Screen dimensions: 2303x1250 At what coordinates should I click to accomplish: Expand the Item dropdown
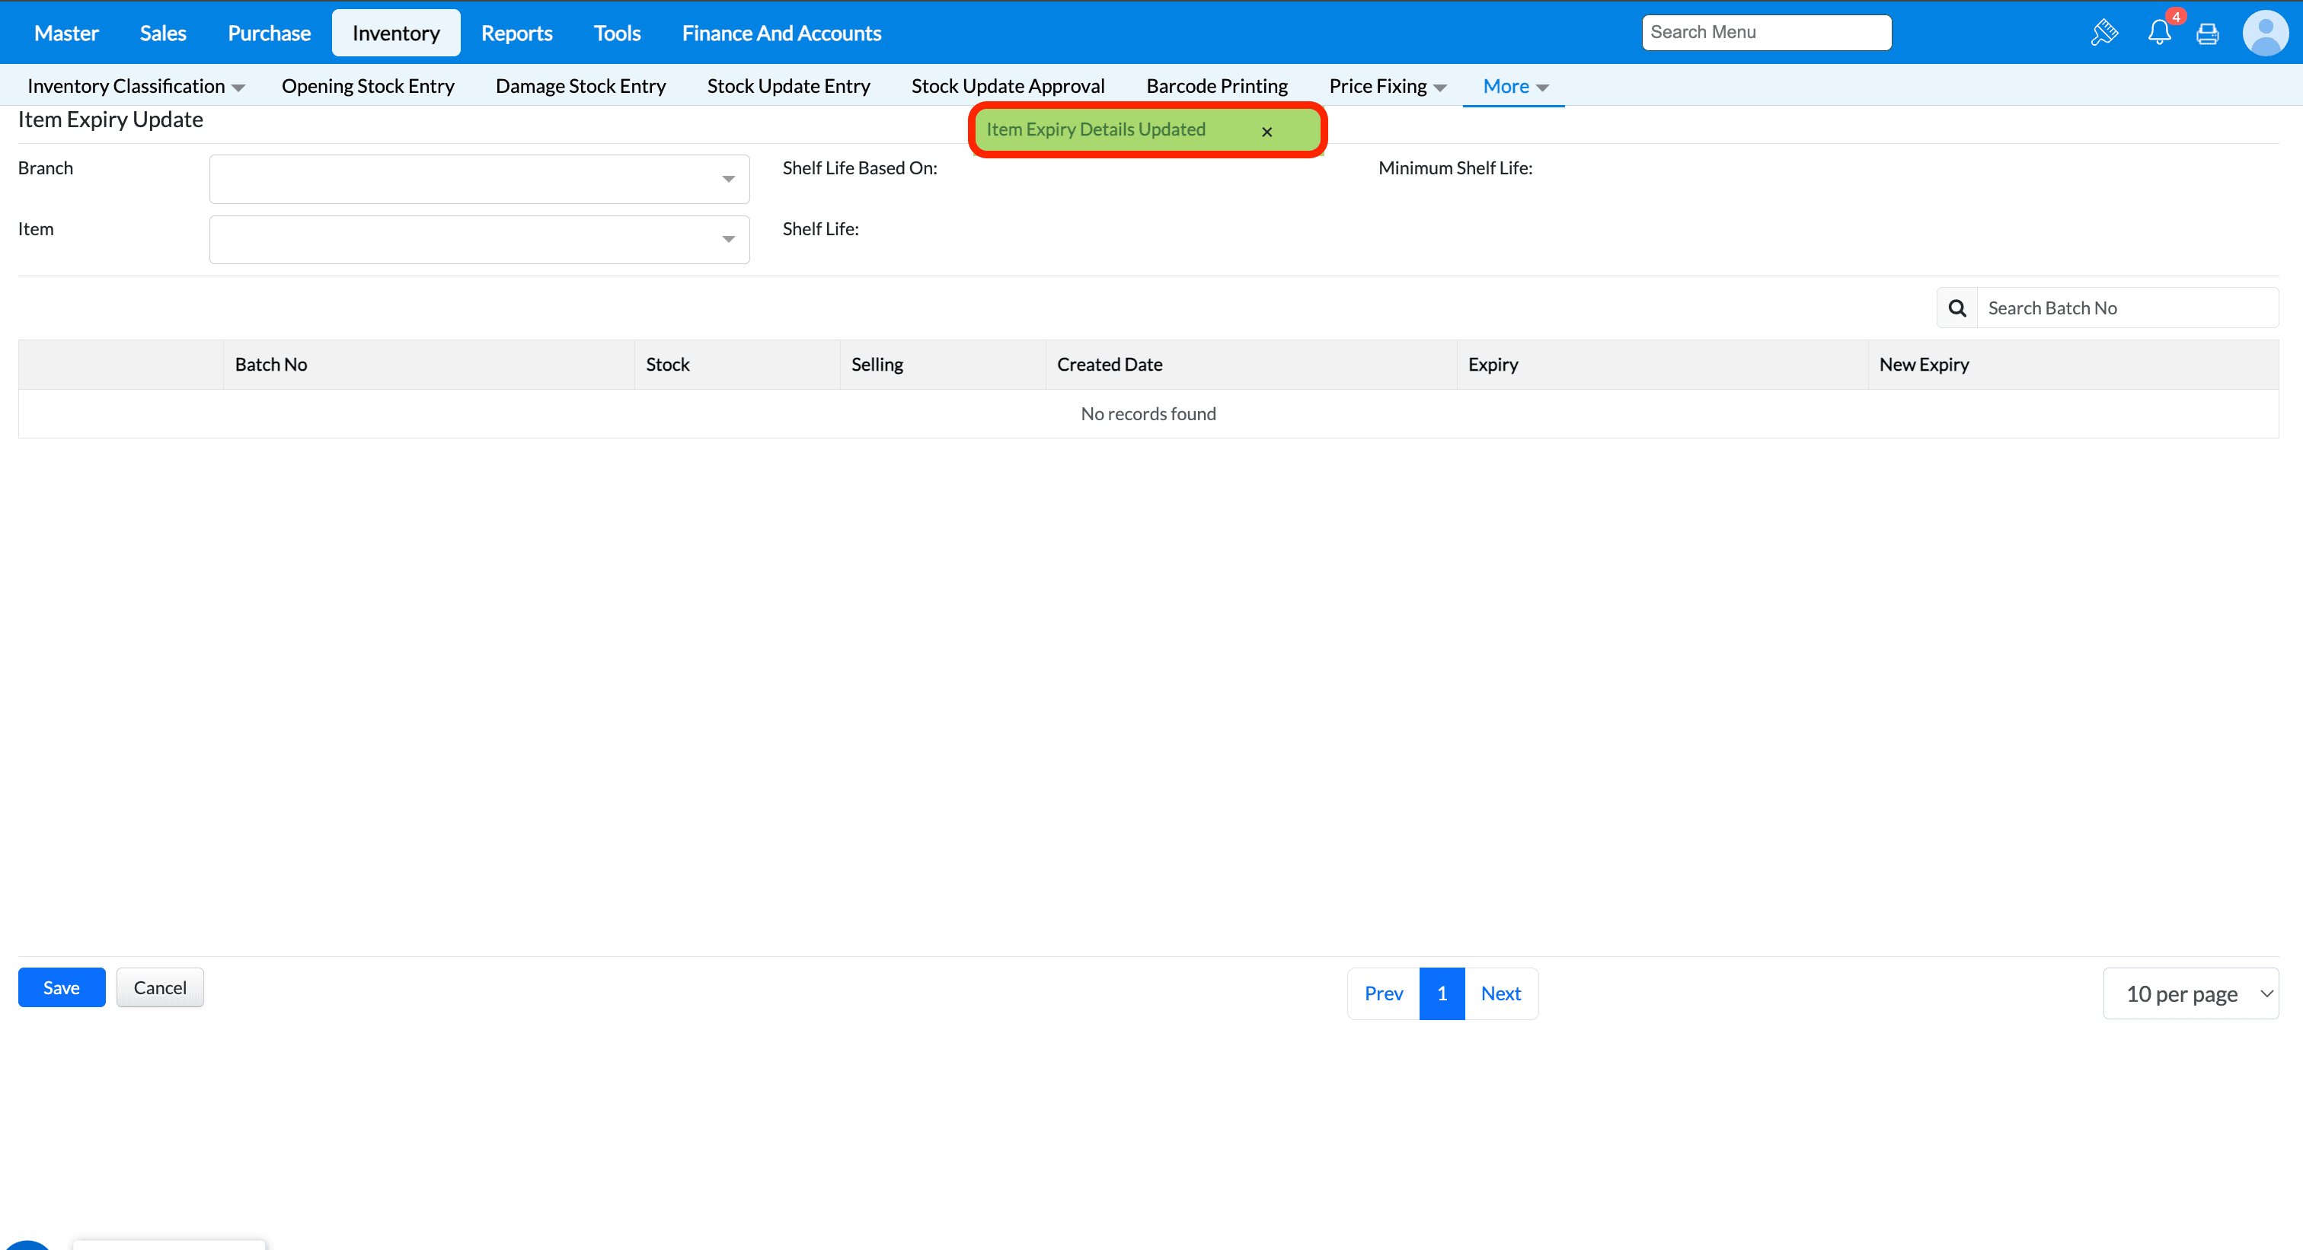click(x=728, y=240)
